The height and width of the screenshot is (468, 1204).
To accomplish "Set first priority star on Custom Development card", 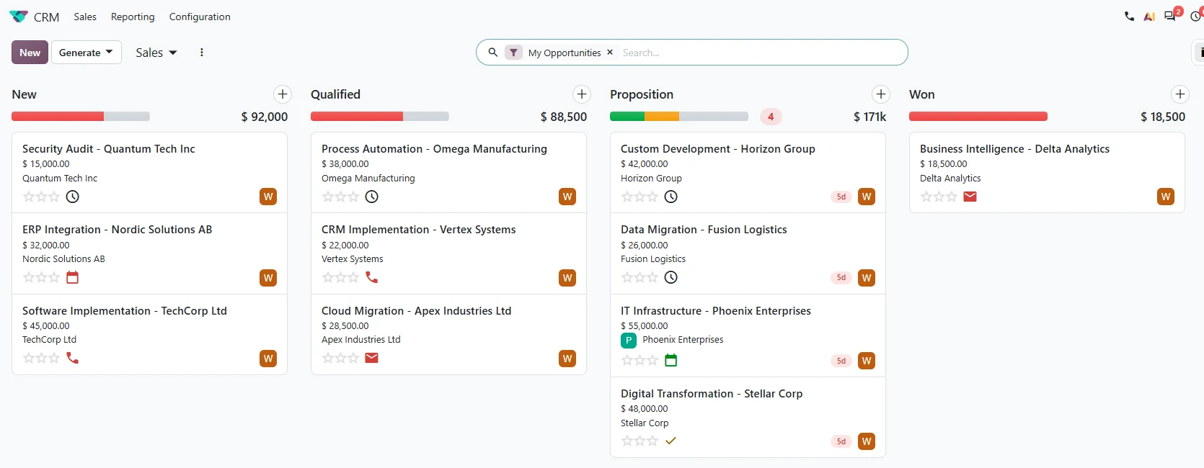I will [627, 197].
